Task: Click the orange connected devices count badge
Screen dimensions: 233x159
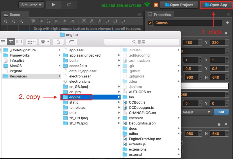Action: [x=156, y=5]
